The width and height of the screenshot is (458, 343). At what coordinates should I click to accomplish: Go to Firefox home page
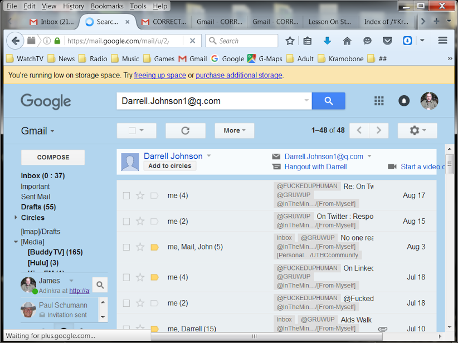pos(347,41)
